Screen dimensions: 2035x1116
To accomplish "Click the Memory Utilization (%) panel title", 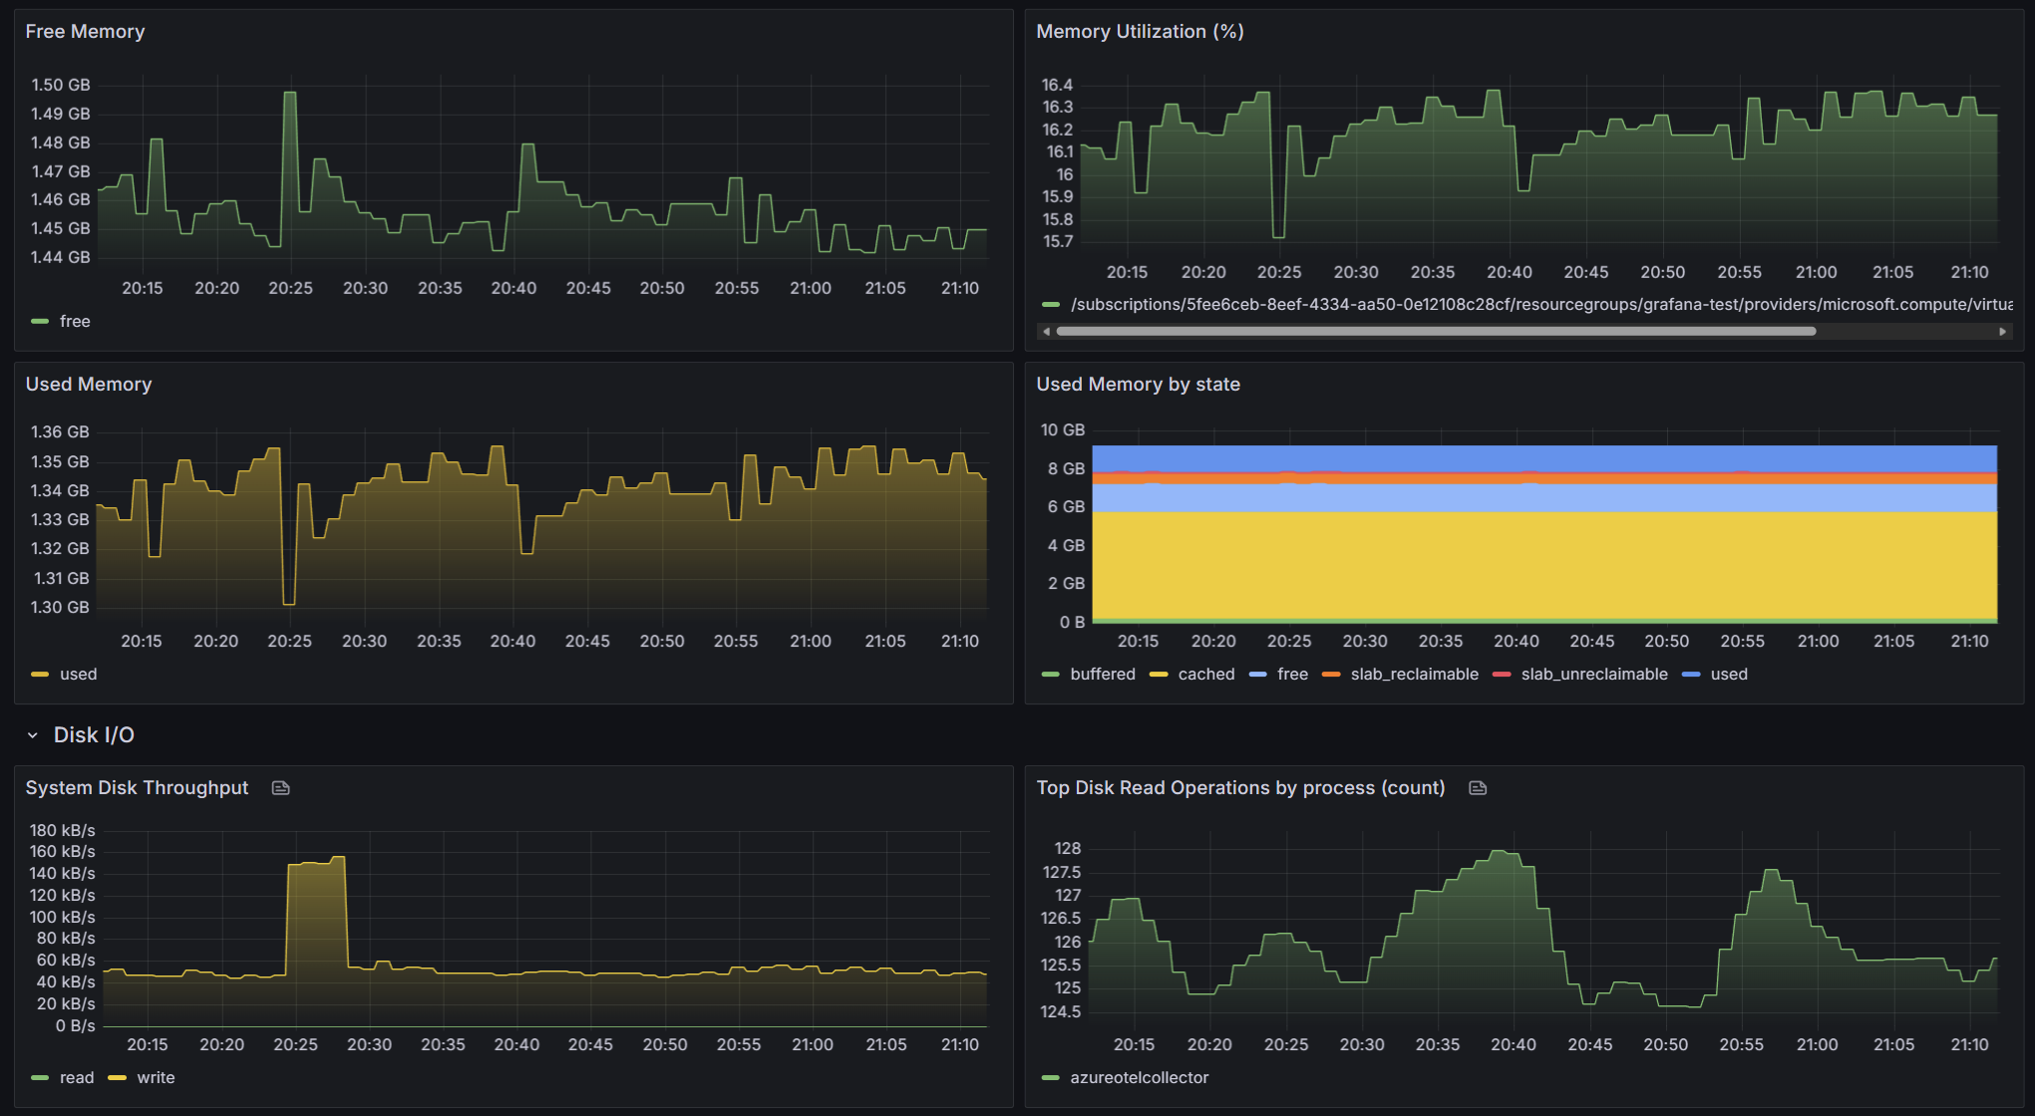I will [1140, 32].
